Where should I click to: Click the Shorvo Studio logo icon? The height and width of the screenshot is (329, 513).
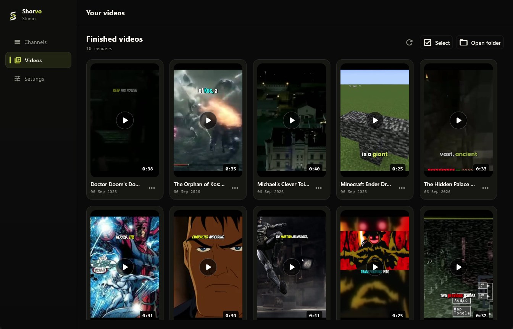[x=13, y=16]
